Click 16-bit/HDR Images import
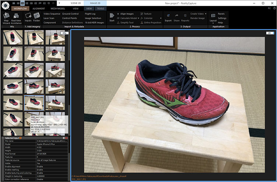The height and width of the screenshot is (182, 277). (95, 23)
